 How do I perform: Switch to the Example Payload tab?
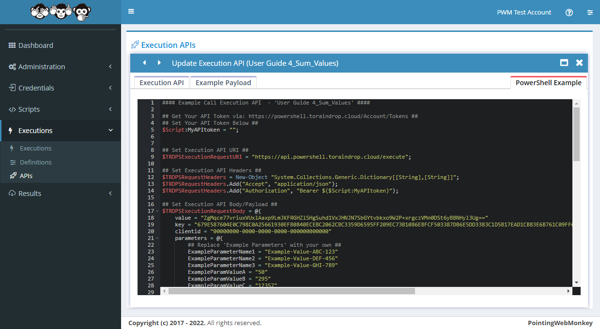click(x=223, y=83)
